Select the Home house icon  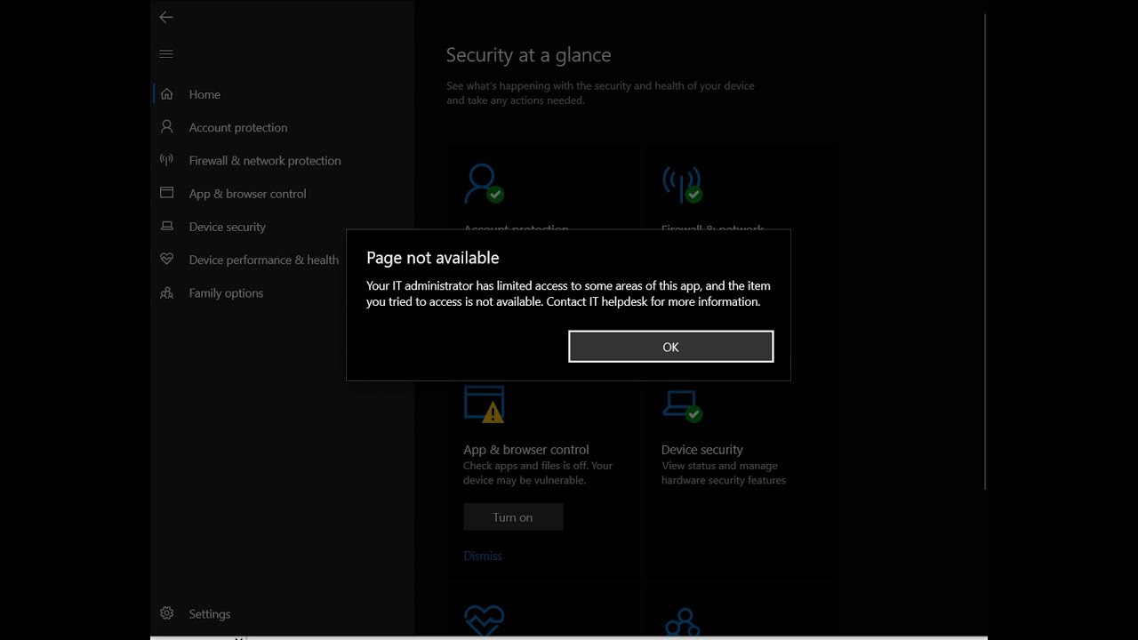[166, 94]
